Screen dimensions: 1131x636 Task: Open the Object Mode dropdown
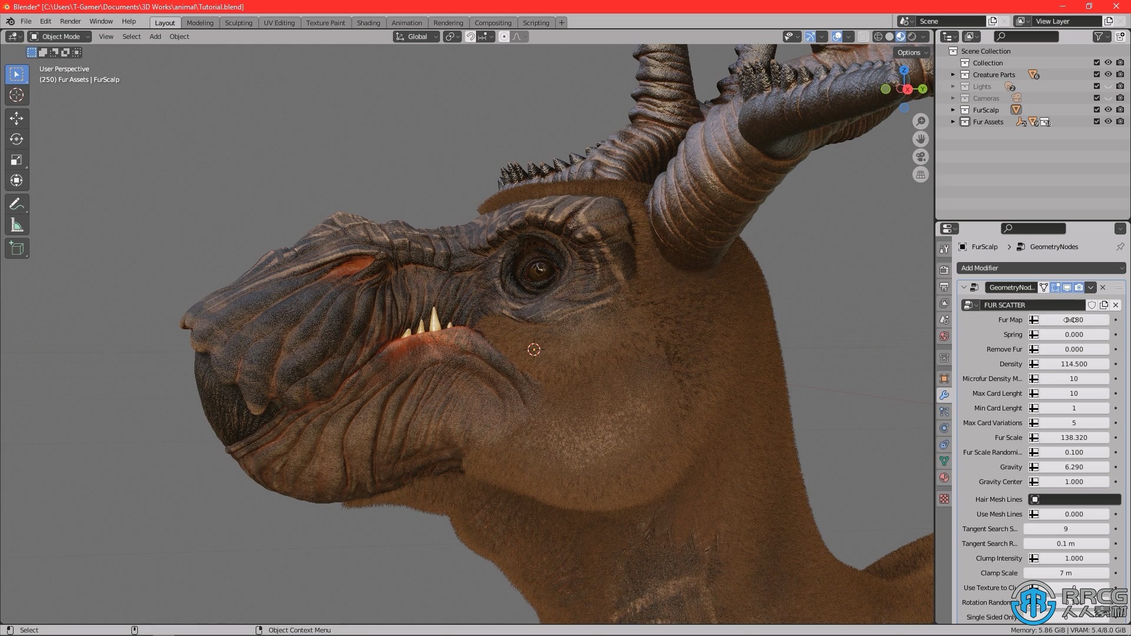point(59,37)
